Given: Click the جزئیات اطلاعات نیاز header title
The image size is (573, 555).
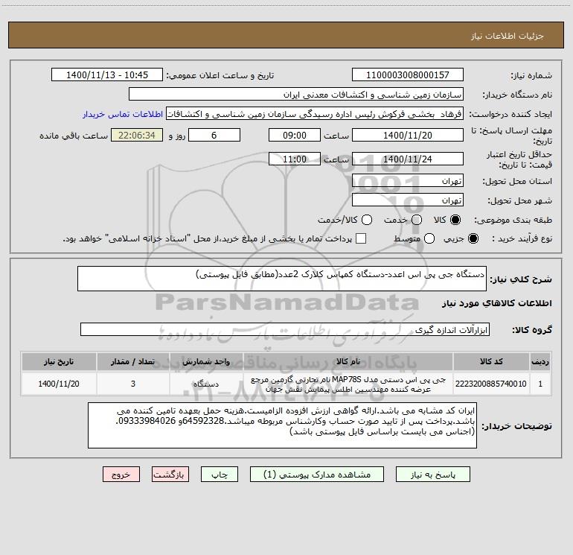Looking at the screenshot, I should click(508, 36).
